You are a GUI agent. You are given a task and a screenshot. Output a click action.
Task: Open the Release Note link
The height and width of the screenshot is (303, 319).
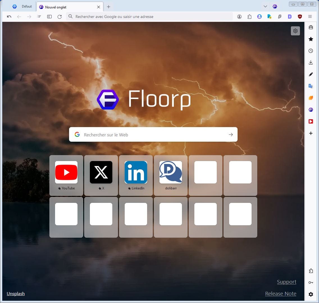click(281, 294)
